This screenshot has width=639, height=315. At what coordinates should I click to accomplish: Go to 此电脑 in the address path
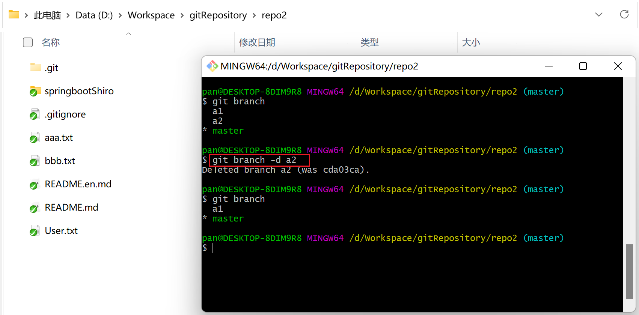pos(47,15)
